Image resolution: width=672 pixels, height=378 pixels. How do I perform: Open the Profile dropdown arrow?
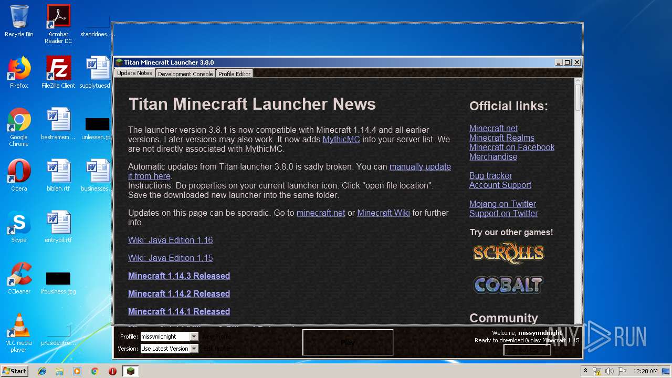pyautogui.click(x=194, y=337)
